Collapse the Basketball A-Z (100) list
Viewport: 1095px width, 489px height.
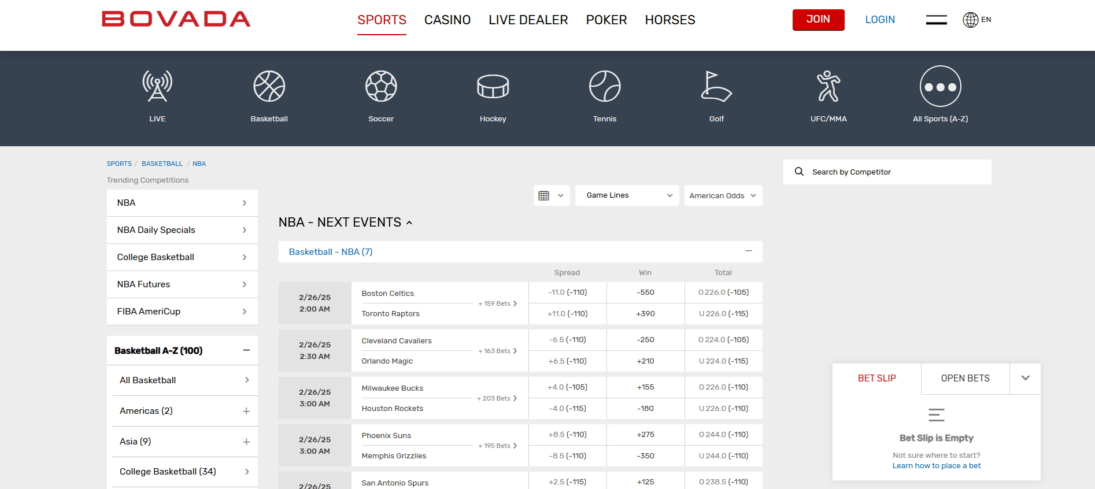[246, 350]
